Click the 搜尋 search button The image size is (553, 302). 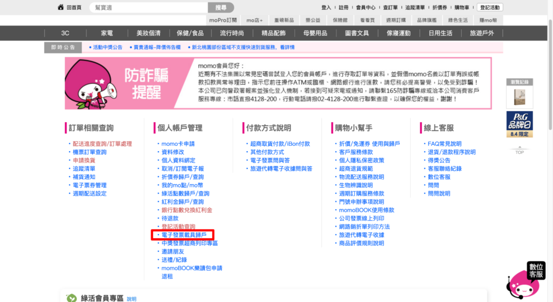221,8
